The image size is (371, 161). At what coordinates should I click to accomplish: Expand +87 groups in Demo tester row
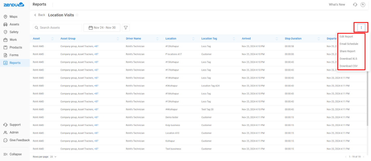tap(96, 117)
